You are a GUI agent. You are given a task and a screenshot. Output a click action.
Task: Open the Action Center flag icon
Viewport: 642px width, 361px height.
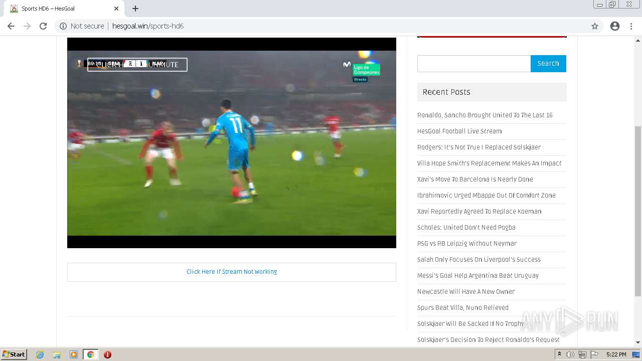click(x=594, y=354)
